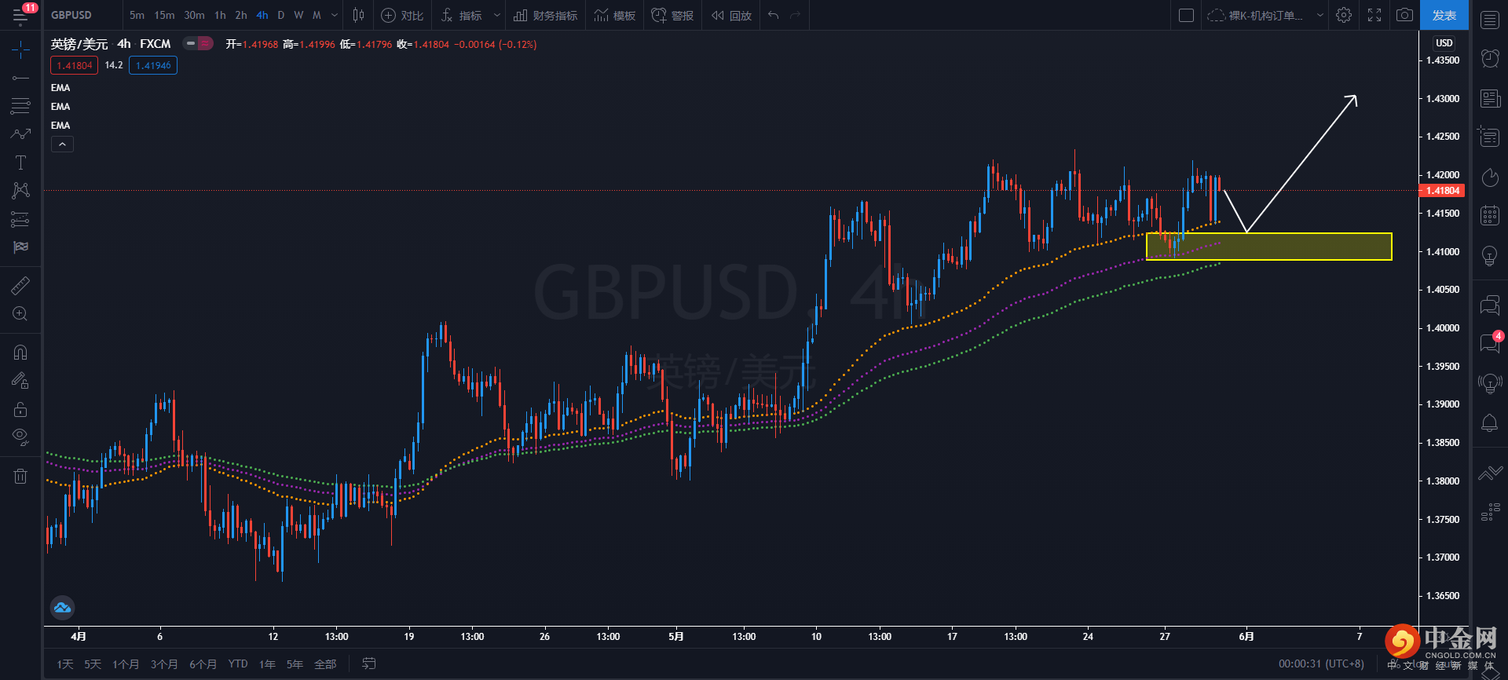This screenshot has width=1508, height=680.
Task: Open the 指标 indicators dialog
Action: coord(462,15)
